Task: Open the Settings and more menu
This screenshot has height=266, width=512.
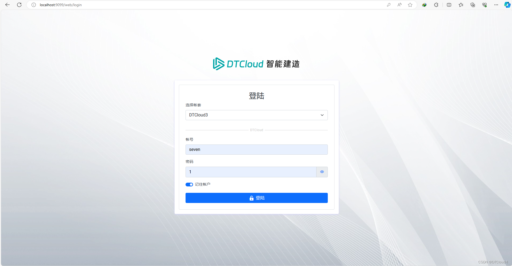Action: 496,5
